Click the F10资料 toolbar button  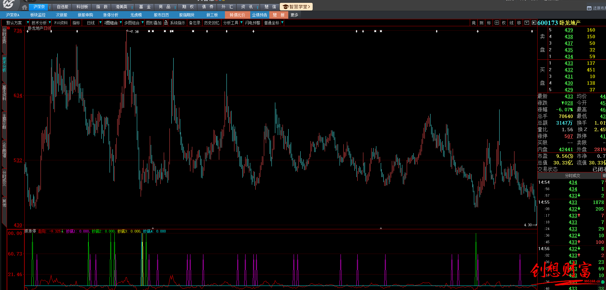[x=61, y=23]
